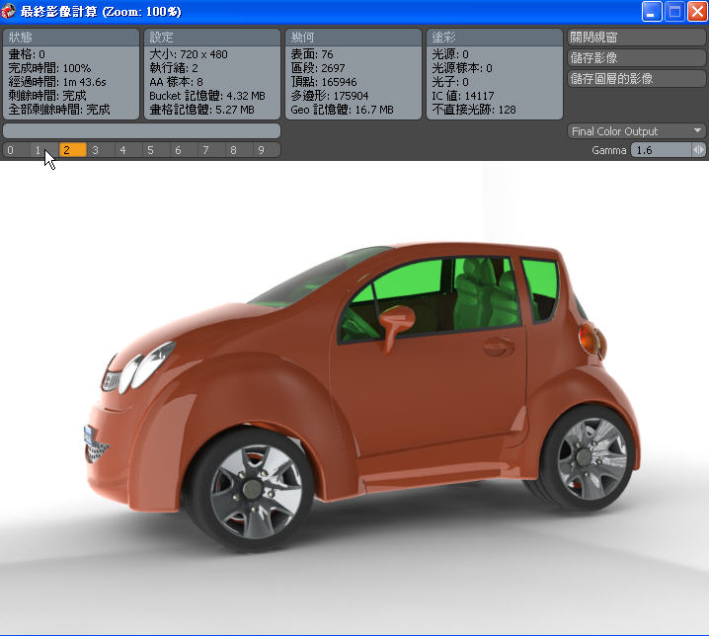Maximize the render window

pos(674,11)
